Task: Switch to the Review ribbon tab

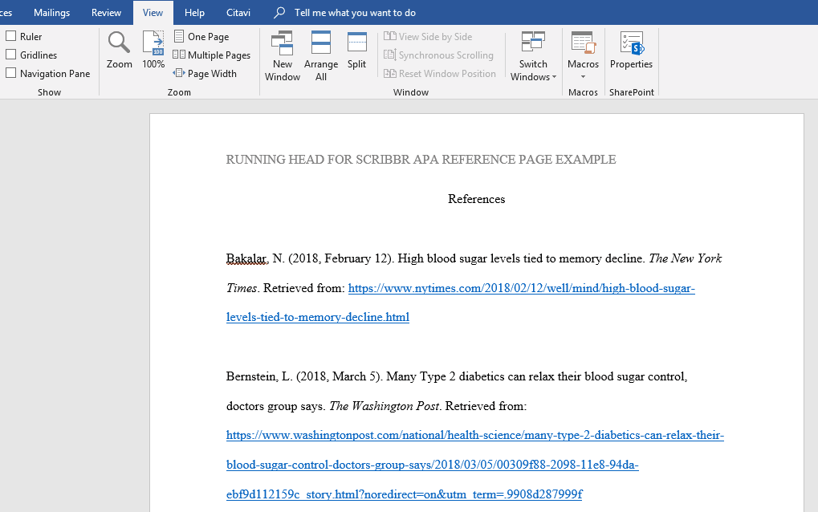Action: click(105, 12)
